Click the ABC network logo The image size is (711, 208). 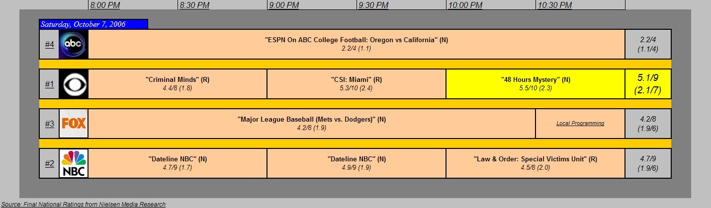tap(74, 44)
